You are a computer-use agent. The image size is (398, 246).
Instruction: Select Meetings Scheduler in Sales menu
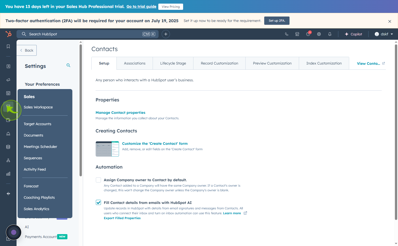click(40, 147)
